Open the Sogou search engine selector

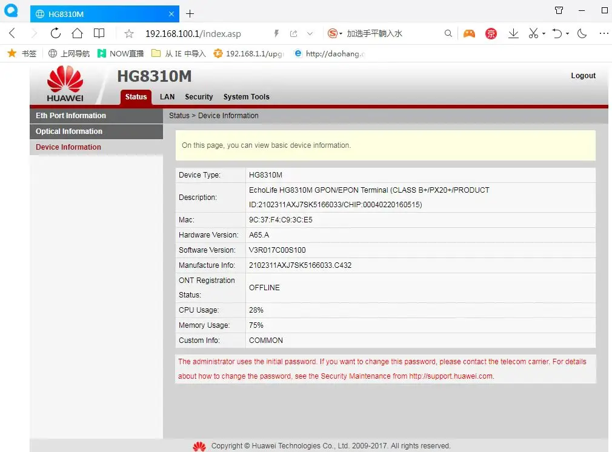pyautogui.click(x=335, y=33)
